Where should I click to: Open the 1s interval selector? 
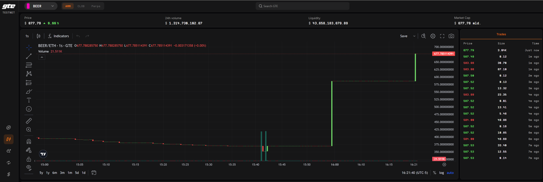coord(27,36)
